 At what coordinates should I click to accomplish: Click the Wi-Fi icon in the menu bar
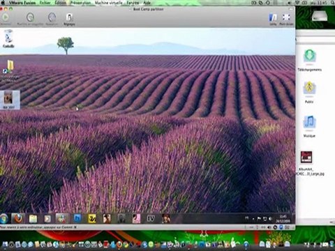point(297,3)
